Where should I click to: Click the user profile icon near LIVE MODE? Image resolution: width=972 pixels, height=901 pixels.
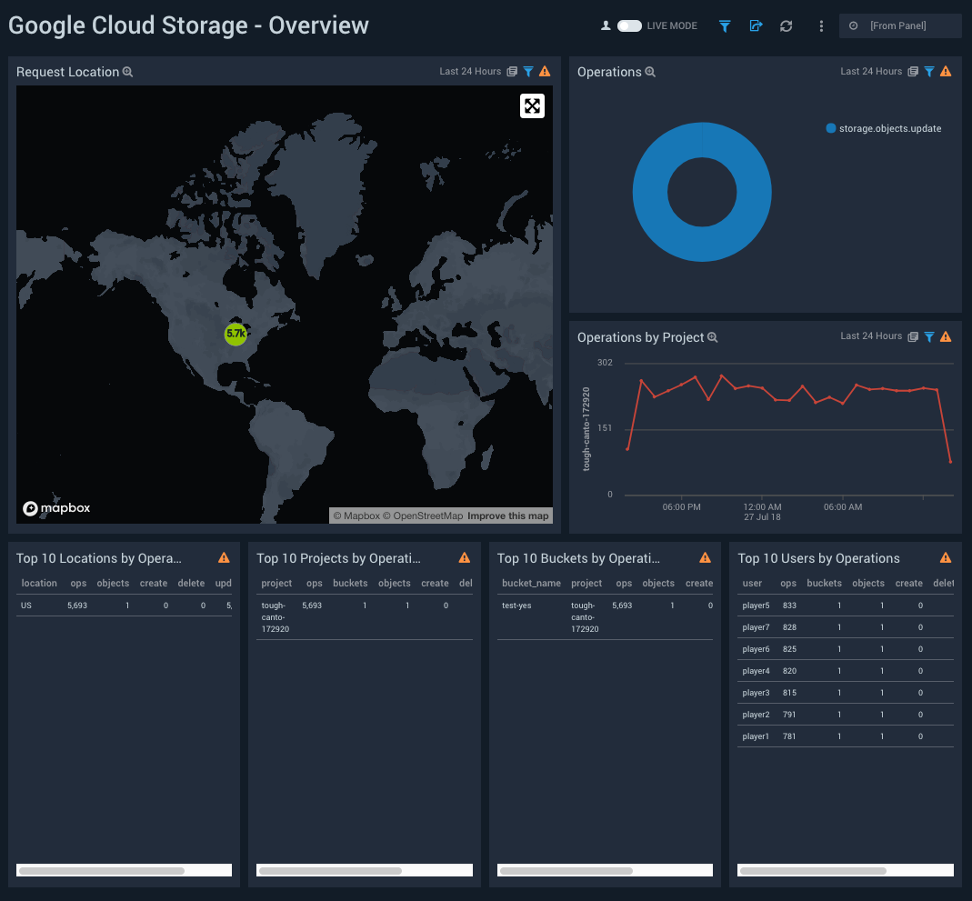606,25
